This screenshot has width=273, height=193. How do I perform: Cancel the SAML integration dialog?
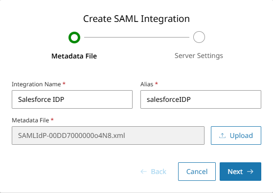pos(197,172)
